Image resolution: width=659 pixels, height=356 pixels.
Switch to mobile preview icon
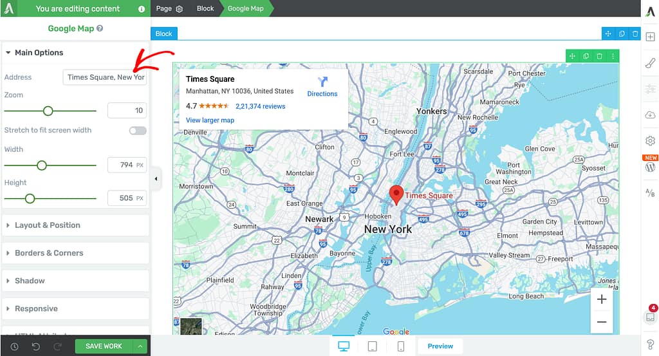click(401, 346)
